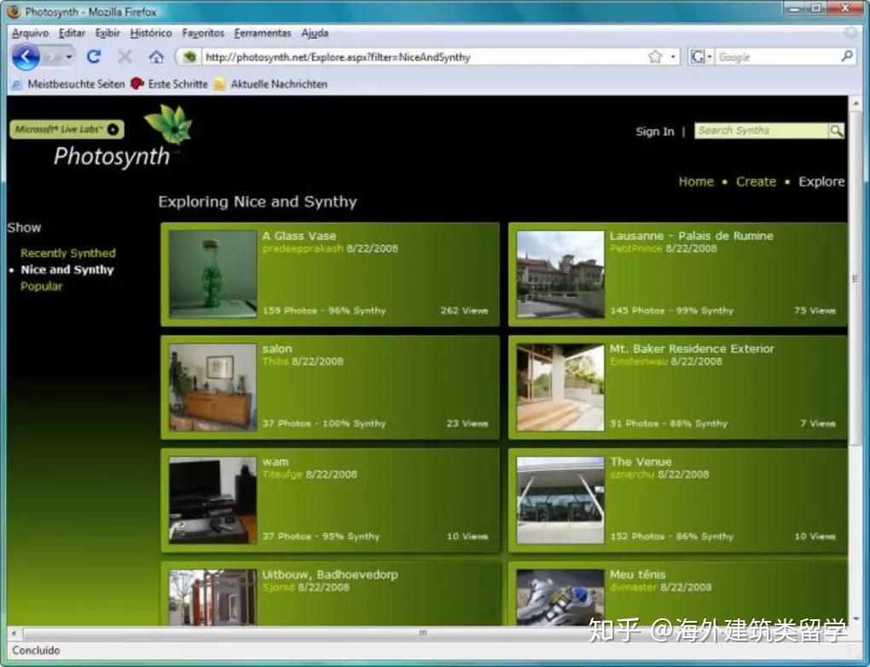Open Lausanne Palais de Rumine thumbnail
Image resolution: width=870 pixels, height=667 pixels.
(x=560, y=274)
